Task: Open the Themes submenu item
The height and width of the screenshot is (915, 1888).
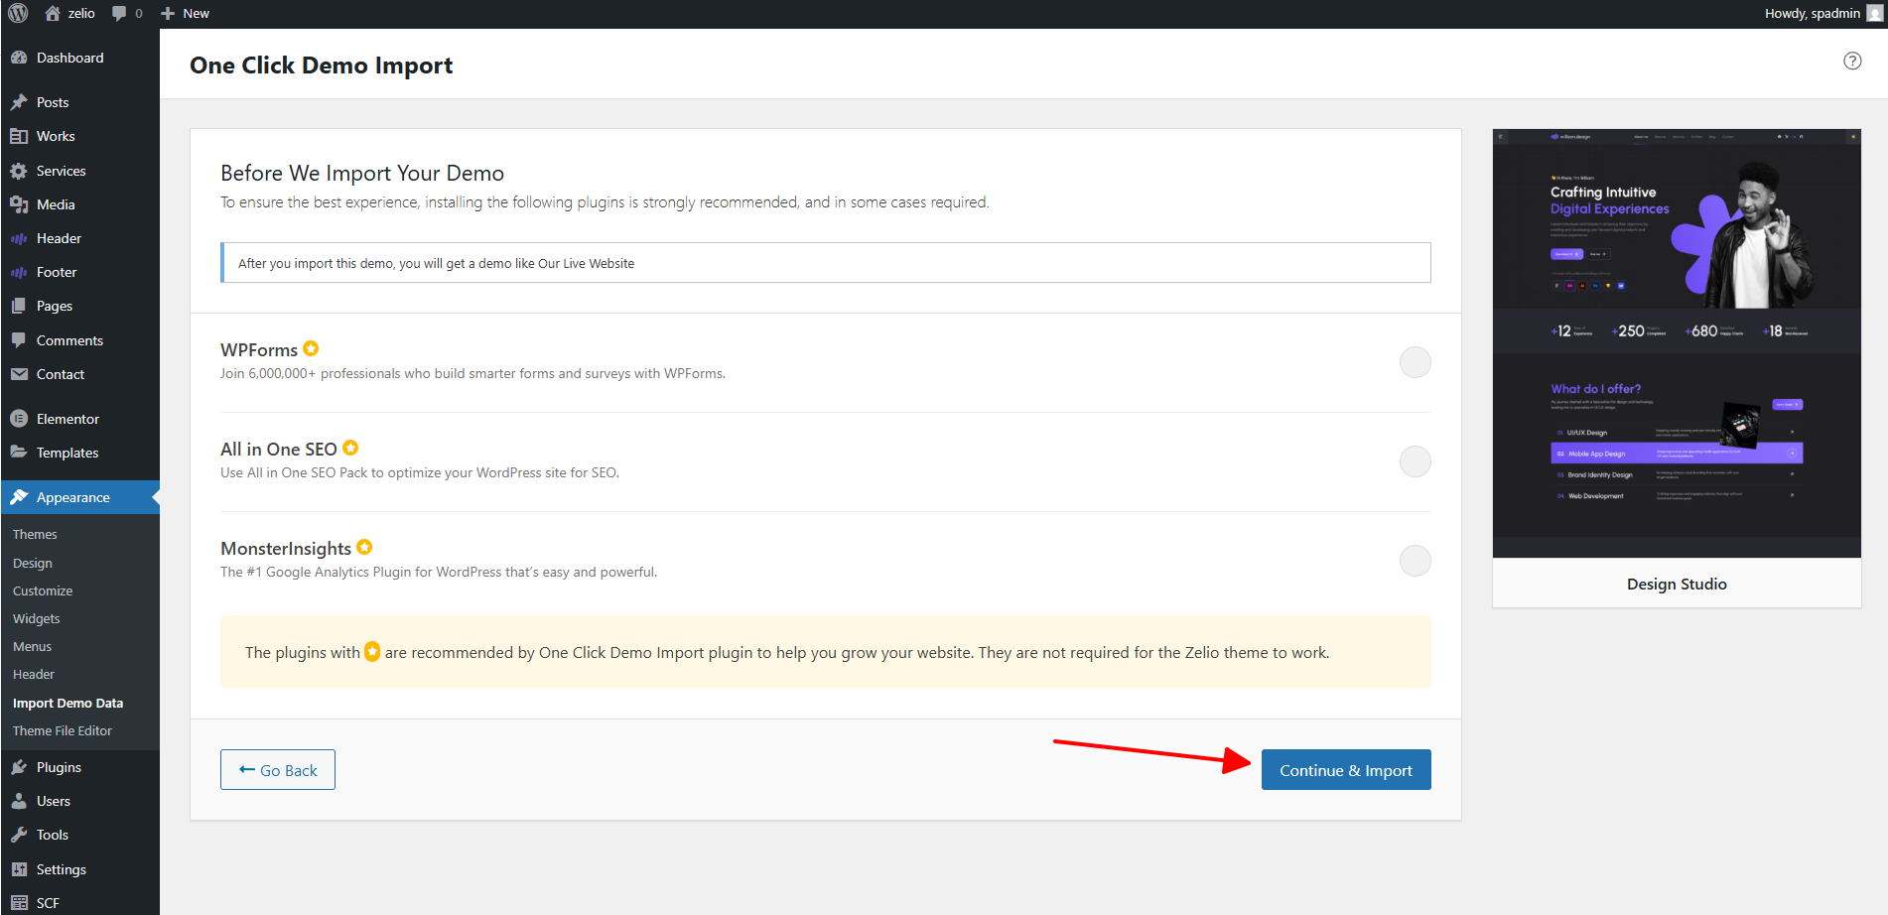Action: tap(35, 534)
